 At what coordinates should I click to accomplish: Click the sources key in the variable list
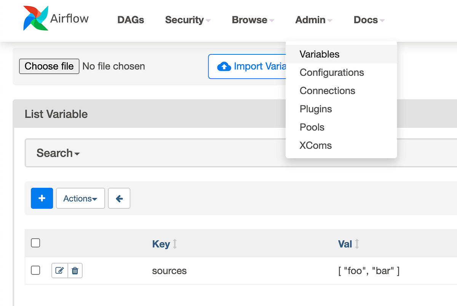pyautogui.click(x=169, y=270)
